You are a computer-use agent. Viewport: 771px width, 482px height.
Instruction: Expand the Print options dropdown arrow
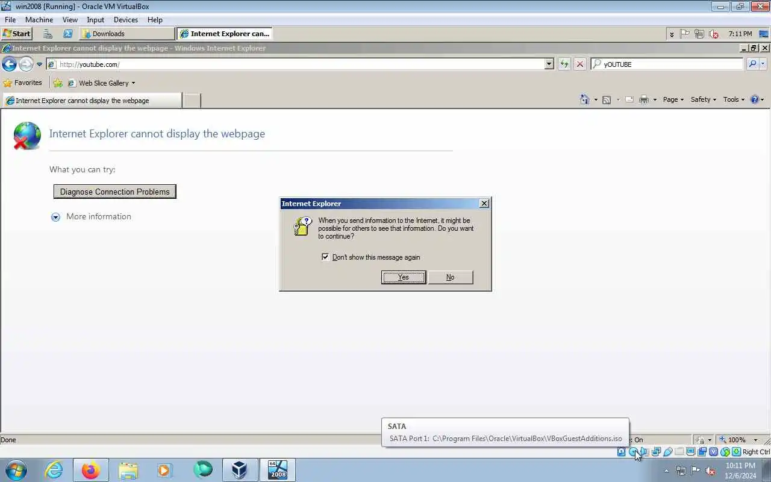[655, 99]
